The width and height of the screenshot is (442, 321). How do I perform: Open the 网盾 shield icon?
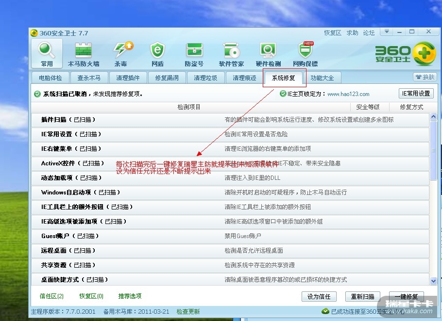157,54
